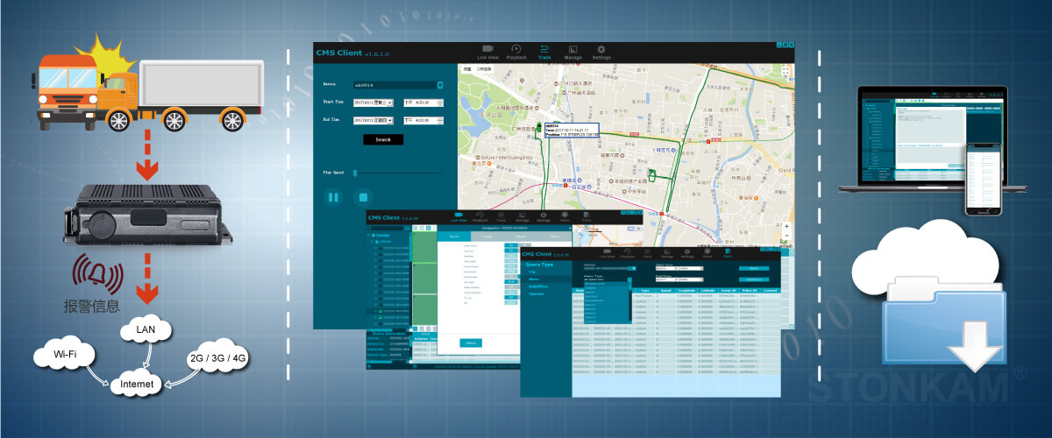Open Settings gear in top toolbar

click(601, 51)
